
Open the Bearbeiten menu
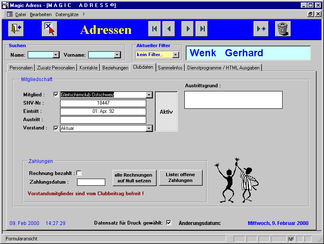(41, 14)
